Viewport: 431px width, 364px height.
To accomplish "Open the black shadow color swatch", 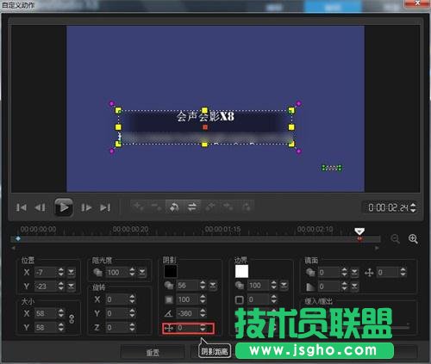I will (171, 271).
